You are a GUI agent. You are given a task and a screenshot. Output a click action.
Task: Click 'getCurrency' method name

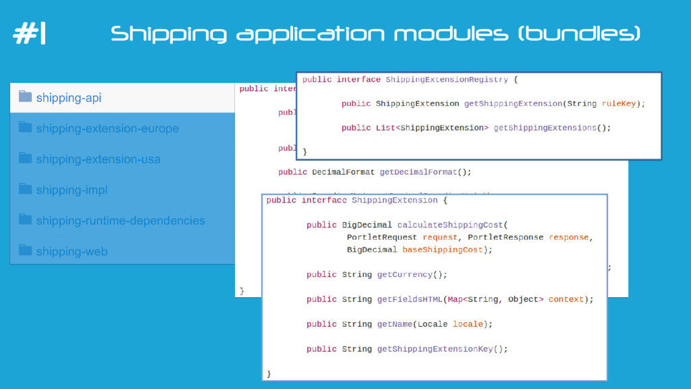405,274
